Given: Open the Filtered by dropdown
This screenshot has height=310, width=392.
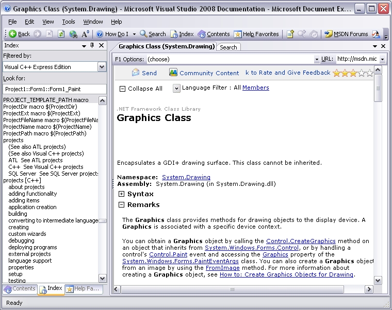Looking at the screenshot, I should pyautogui.click(x=102, y=67).
